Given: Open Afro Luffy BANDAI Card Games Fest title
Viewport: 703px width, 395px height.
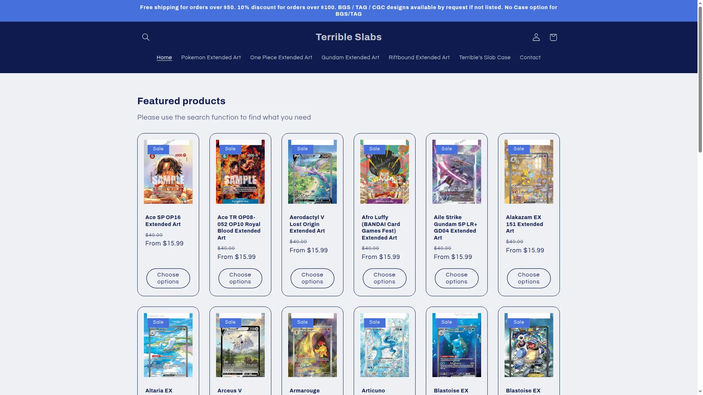Looking at the screenshot, I should 381,227.
